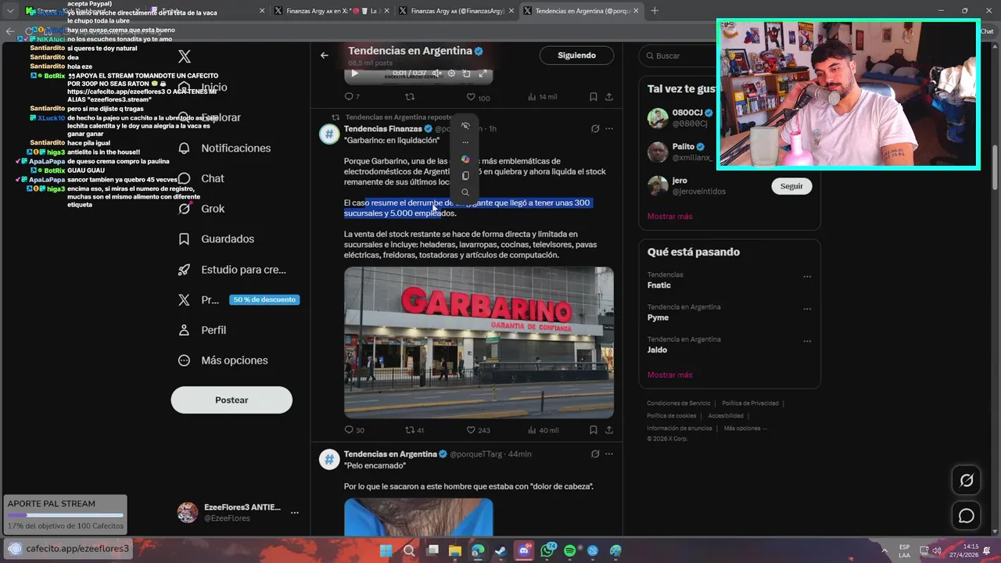Viewport: 1001px width, 563px height.
Task: Open Perfil in sidebar
Action: coord(202,330)
